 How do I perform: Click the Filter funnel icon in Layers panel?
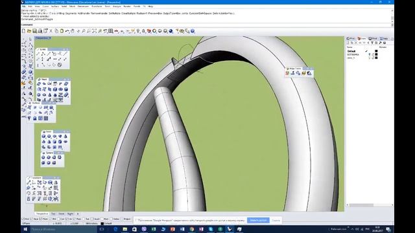372,43
